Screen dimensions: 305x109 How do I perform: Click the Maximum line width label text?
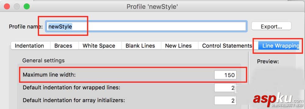(49, 74)
